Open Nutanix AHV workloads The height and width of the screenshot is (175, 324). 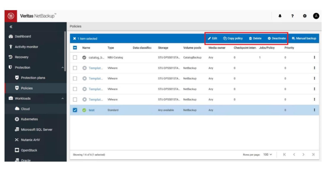pyautogui.click(x=28, y=140)
